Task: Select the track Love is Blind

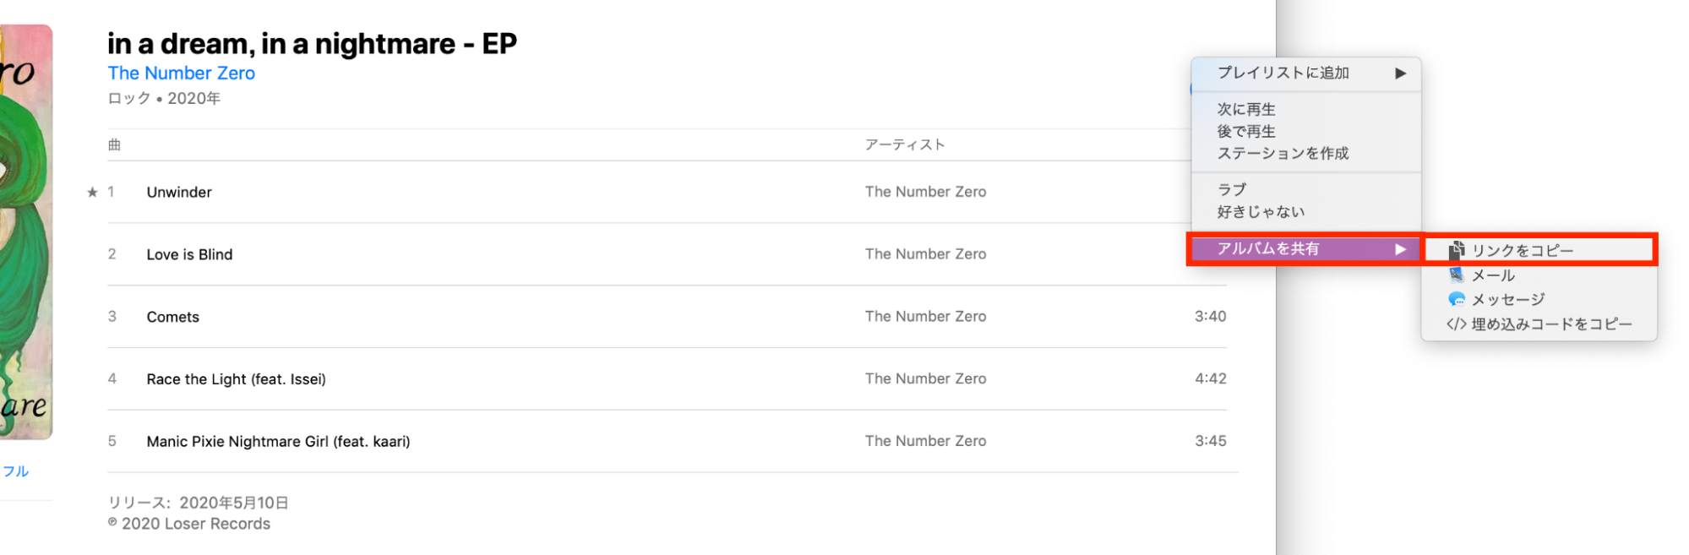Action: [189, 254]
